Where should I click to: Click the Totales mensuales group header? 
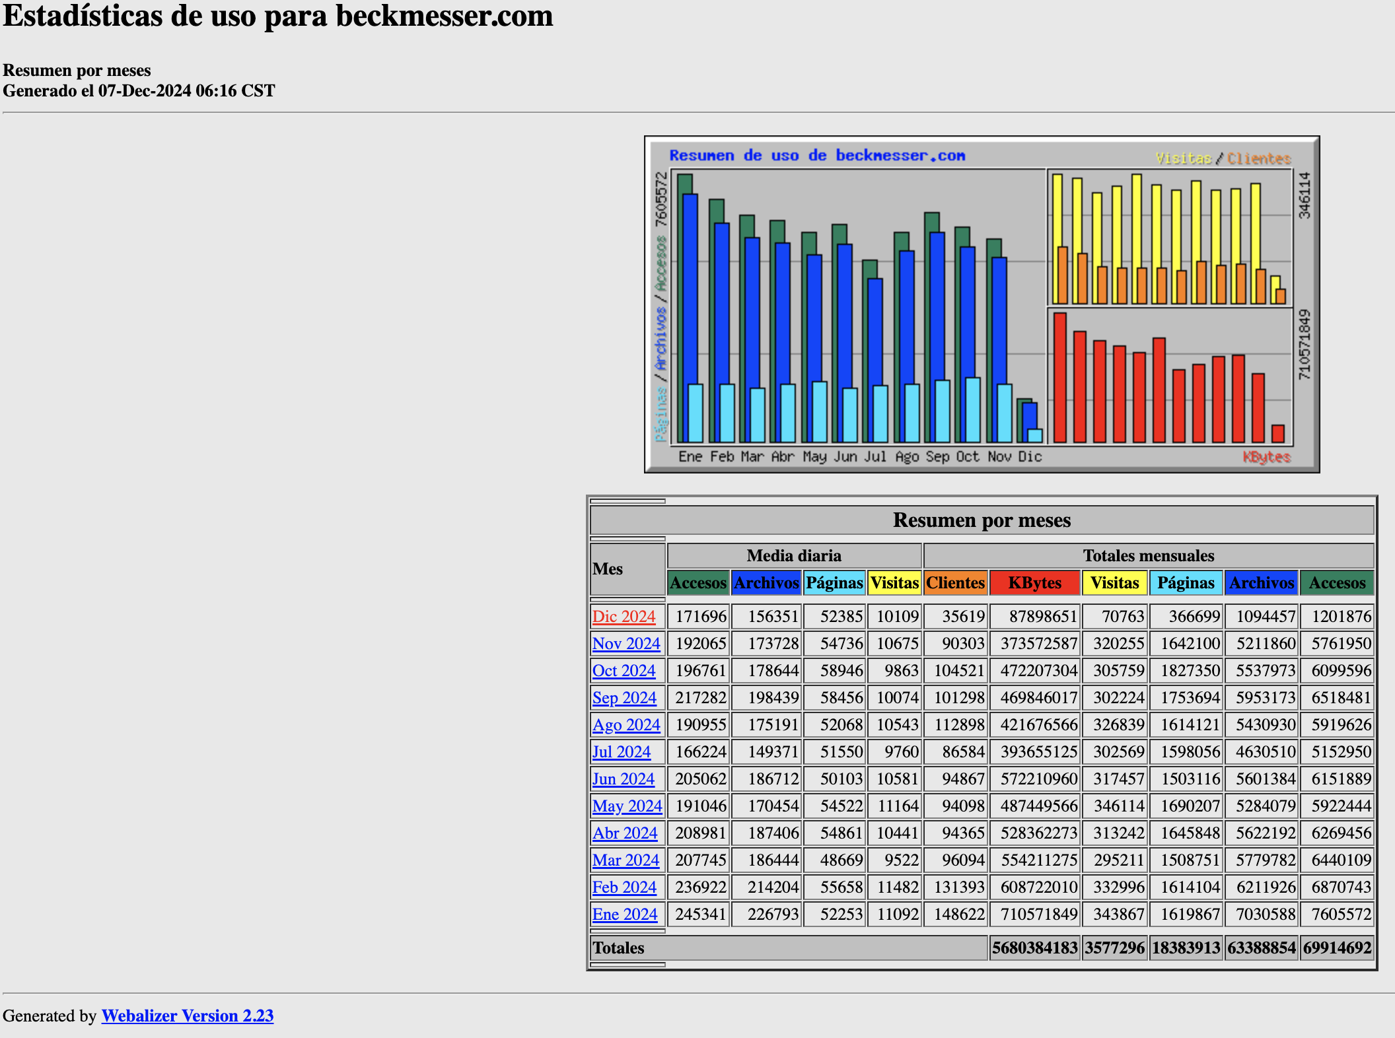(x=1148, y=556)
